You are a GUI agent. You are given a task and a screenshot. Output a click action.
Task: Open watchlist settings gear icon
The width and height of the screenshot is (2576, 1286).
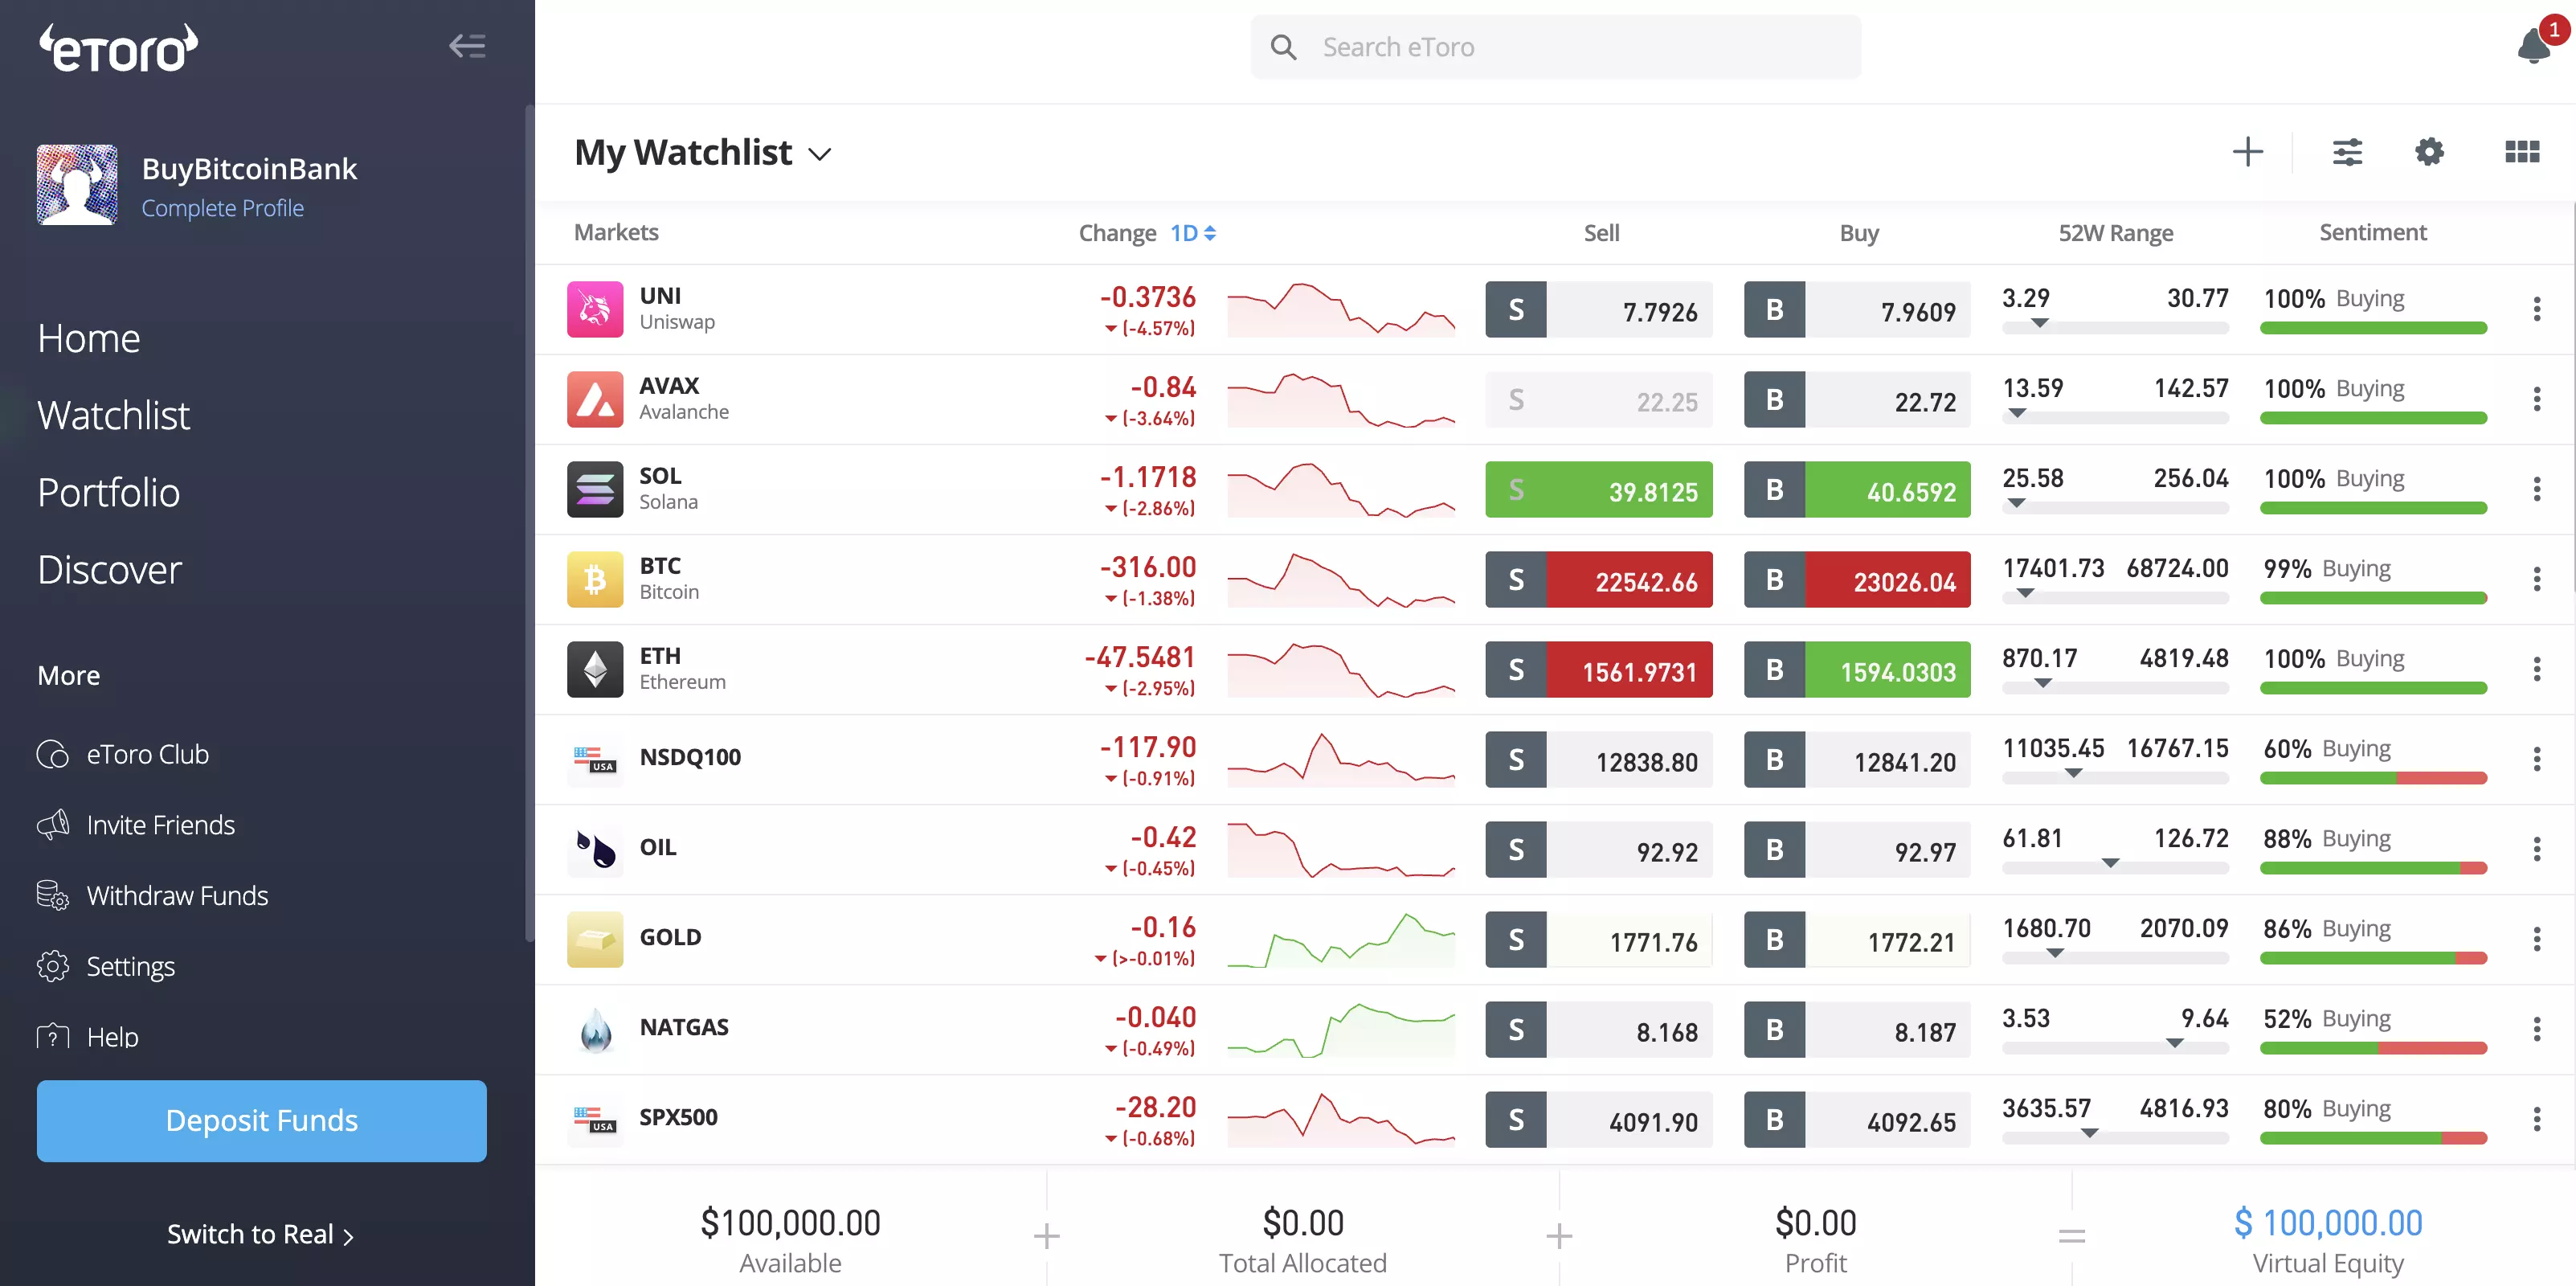coord(2429,152)
